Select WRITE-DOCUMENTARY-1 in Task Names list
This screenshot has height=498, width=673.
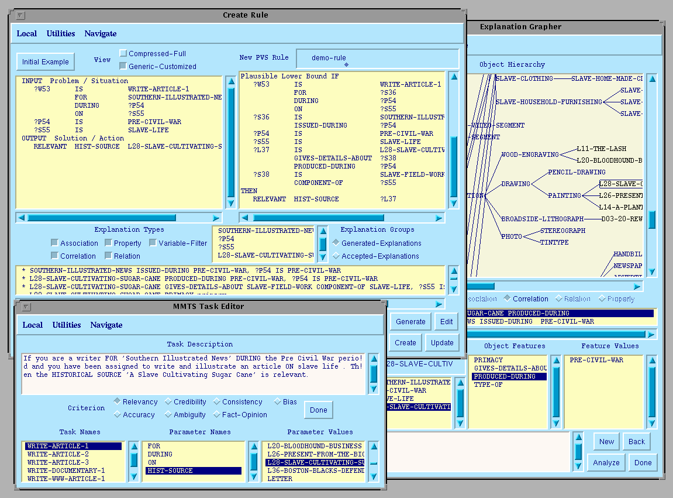click(x=66, y=470)
